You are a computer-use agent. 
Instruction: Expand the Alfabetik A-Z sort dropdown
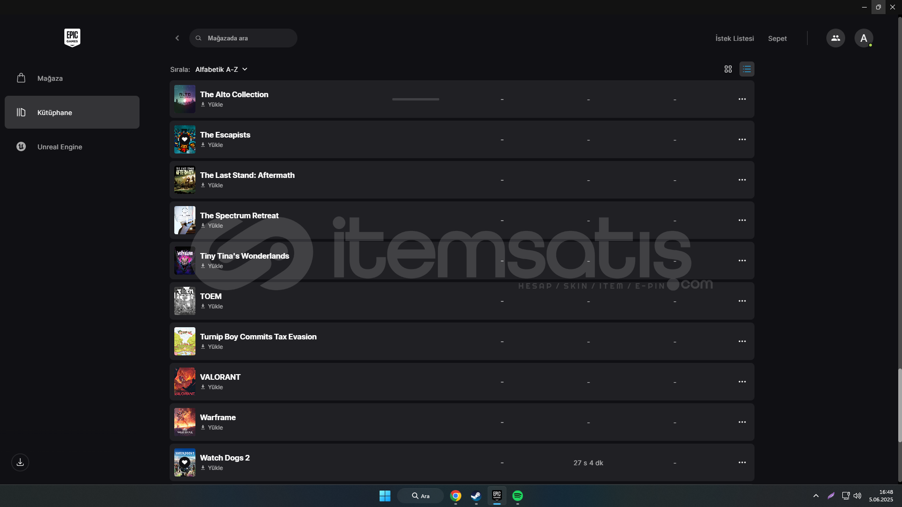pyautogui.click(x=221, y=69)
